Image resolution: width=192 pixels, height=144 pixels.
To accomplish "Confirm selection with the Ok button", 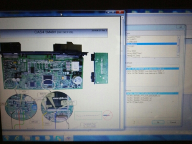I will (158, 122).
